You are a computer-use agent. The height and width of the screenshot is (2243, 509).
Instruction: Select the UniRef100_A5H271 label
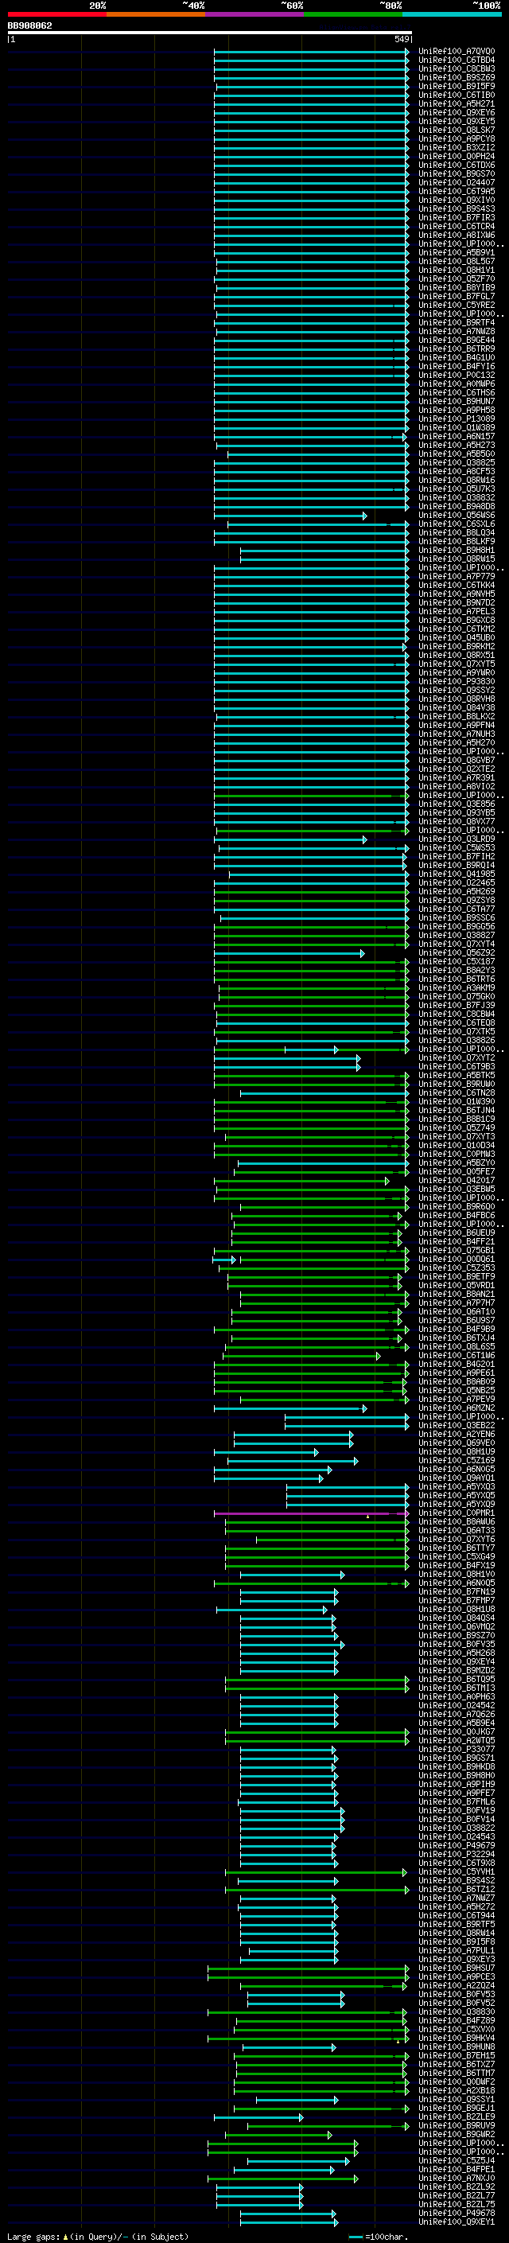click(x=456, y=103)
